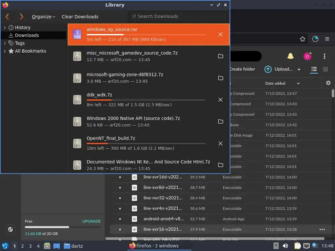
Task: Open dropdown arrow next to Upload
Action: click(299, 69)
